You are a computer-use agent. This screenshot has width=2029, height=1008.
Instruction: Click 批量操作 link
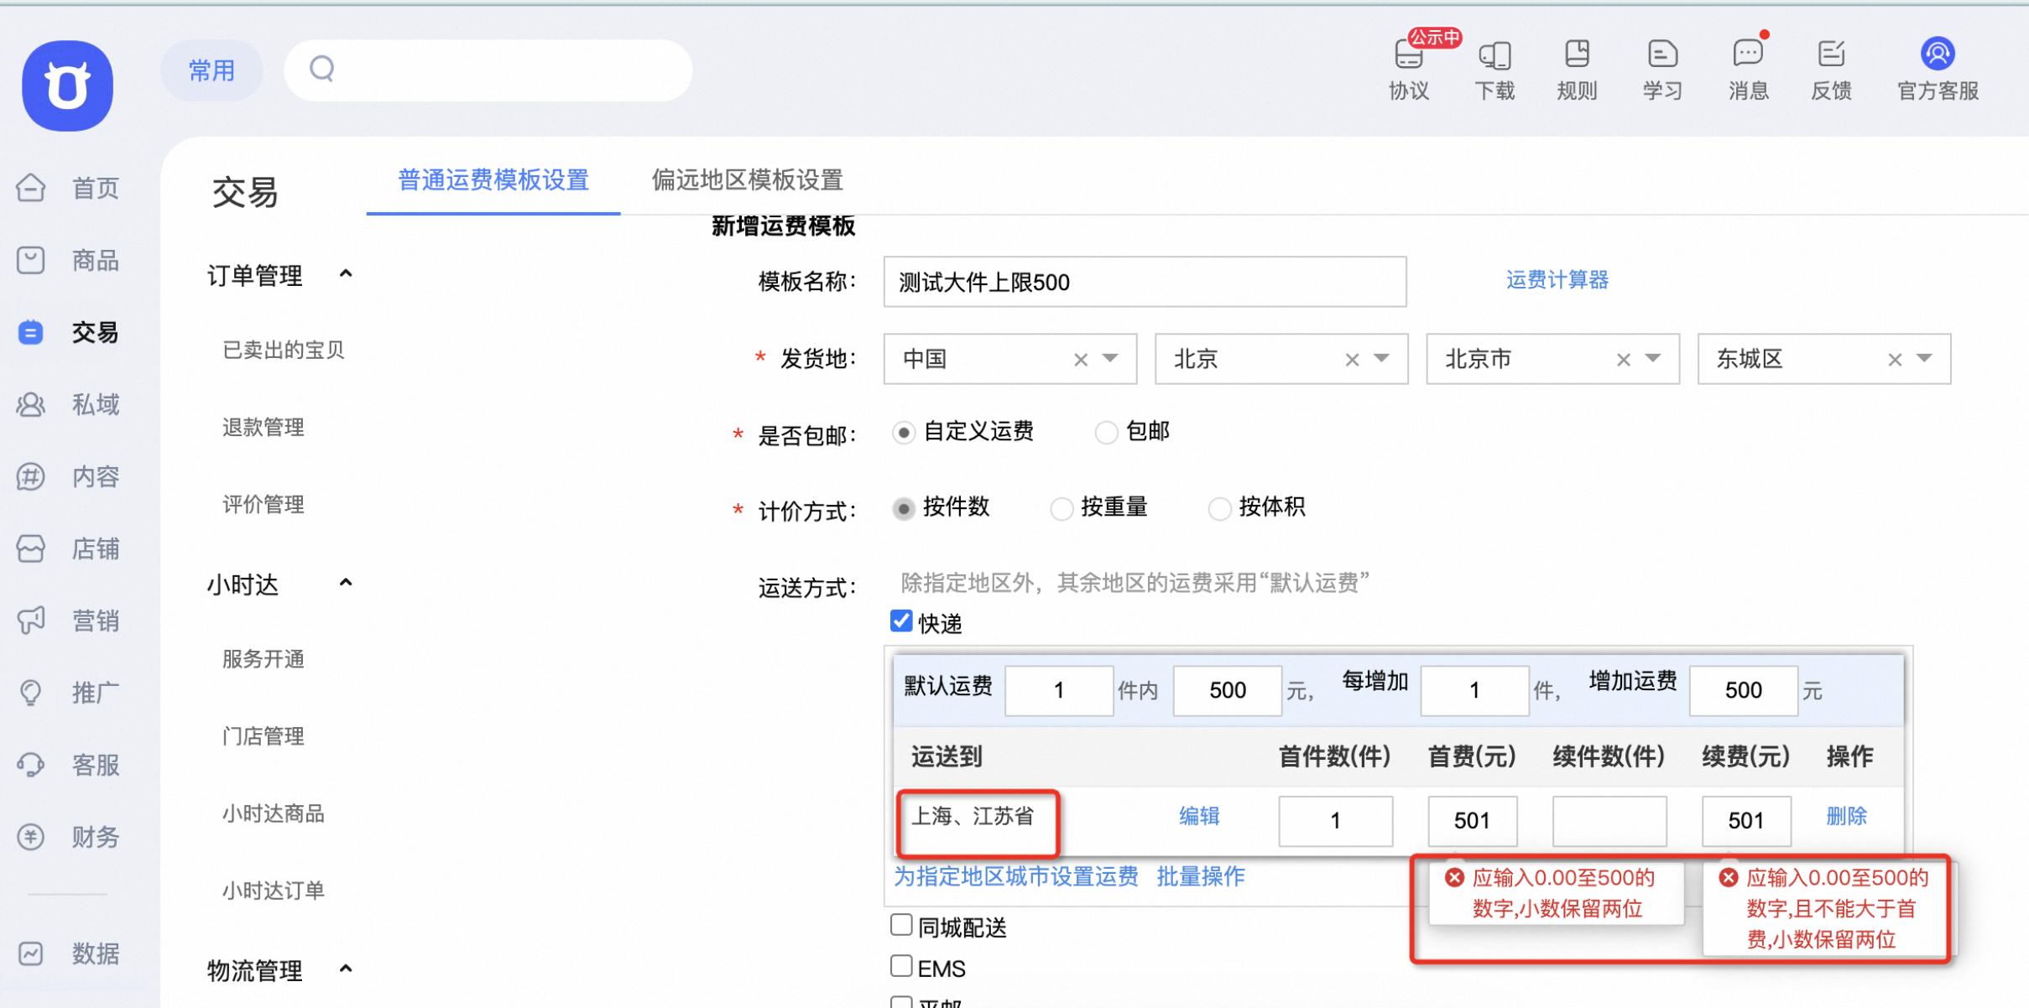point(1201,876)
